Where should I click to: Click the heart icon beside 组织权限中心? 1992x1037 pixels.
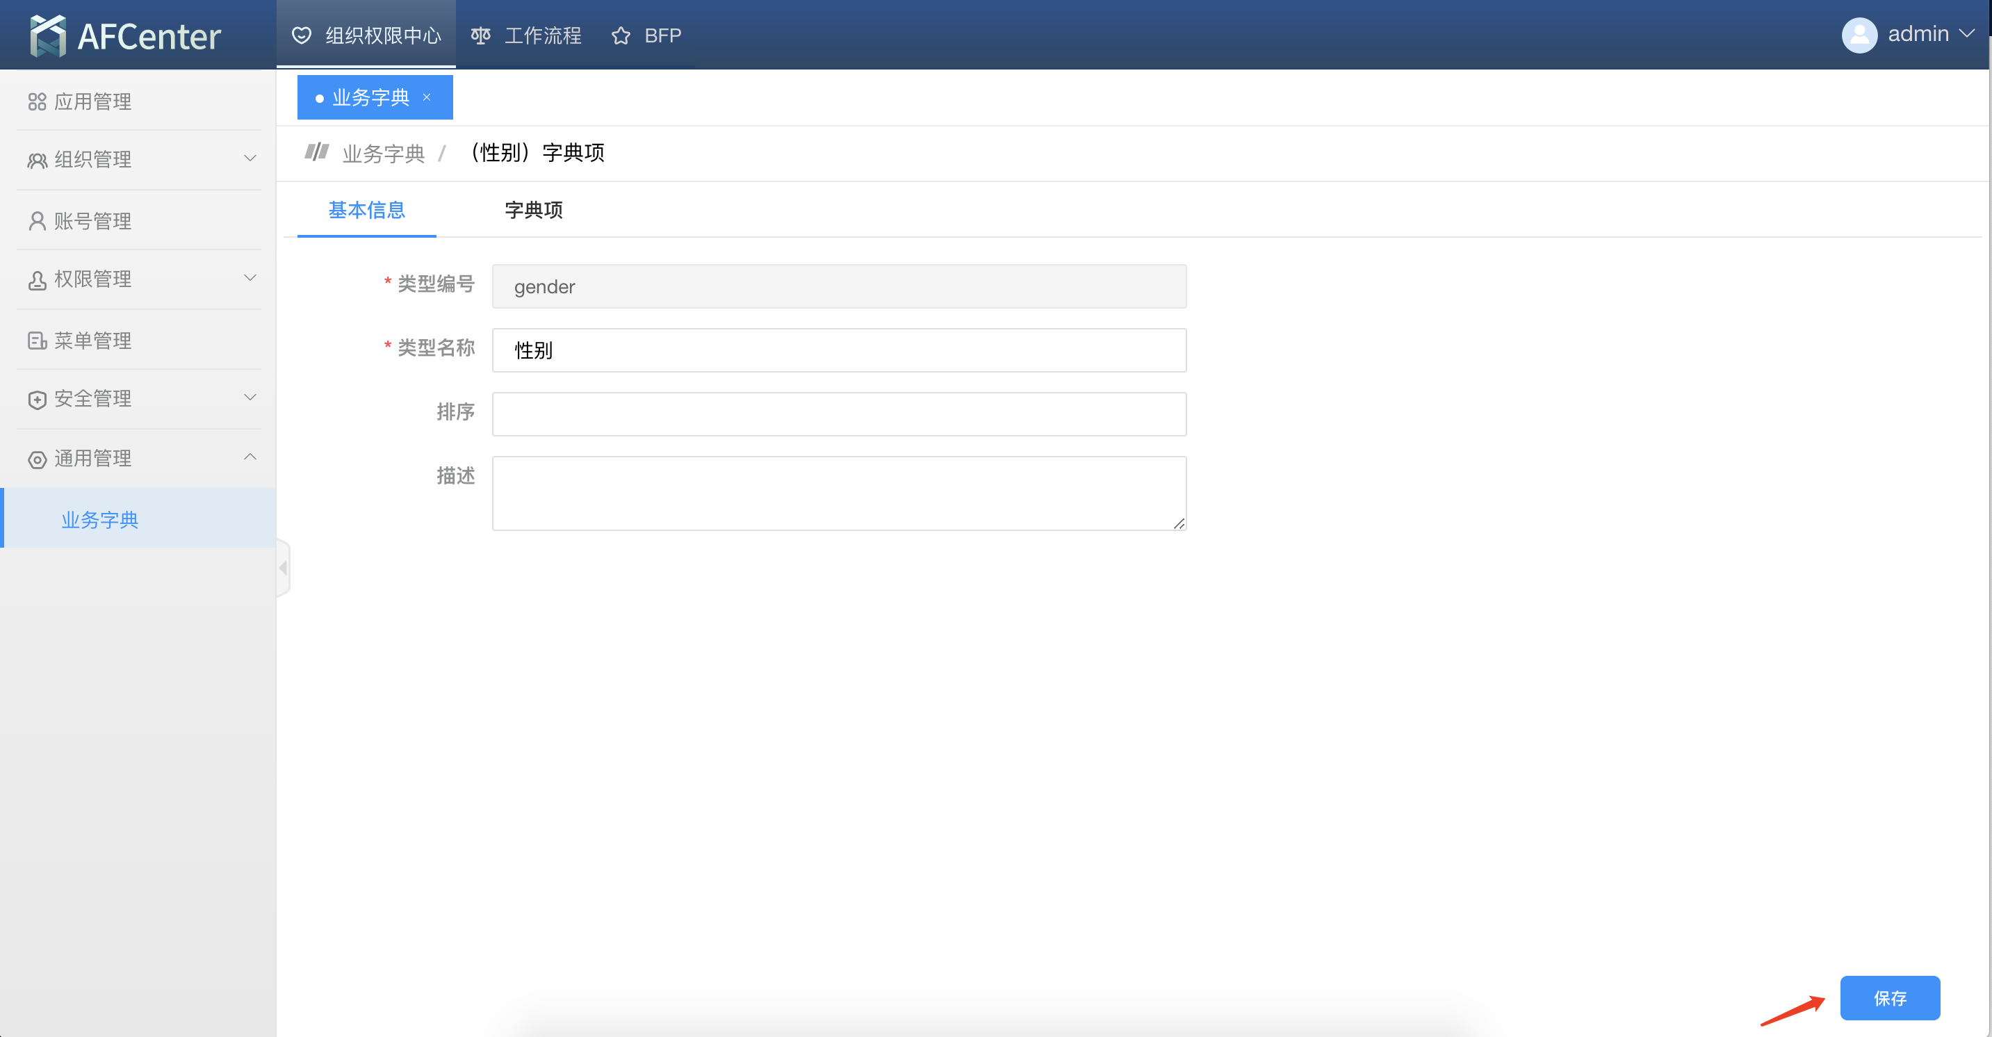pyautogui.click(x=302, y=35)
